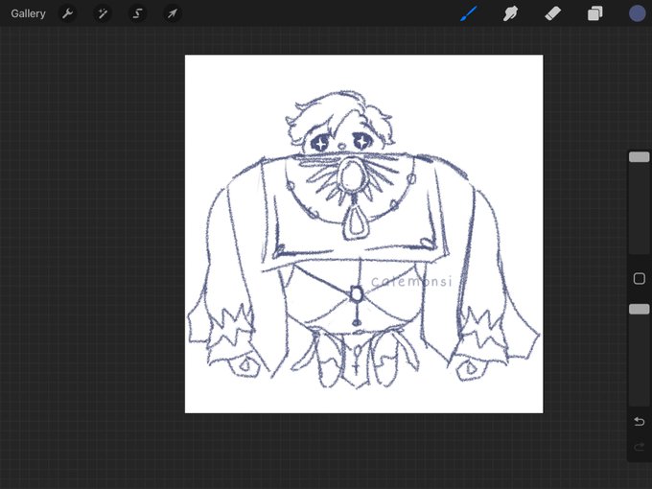Select the Eraser tool
The image size is (652, 489).
tap(552, 13)
